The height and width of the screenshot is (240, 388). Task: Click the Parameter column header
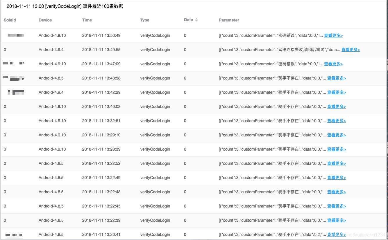pyautogui.click(x=229, y=20)
